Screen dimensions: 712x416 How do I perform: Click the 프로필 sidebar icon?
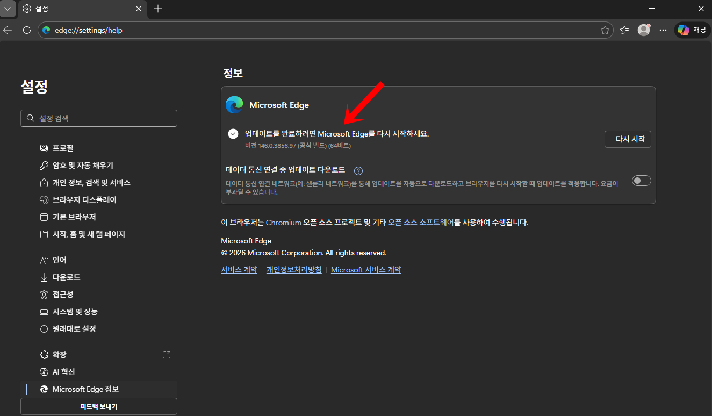pyautogui.click(x=44, y=148)
